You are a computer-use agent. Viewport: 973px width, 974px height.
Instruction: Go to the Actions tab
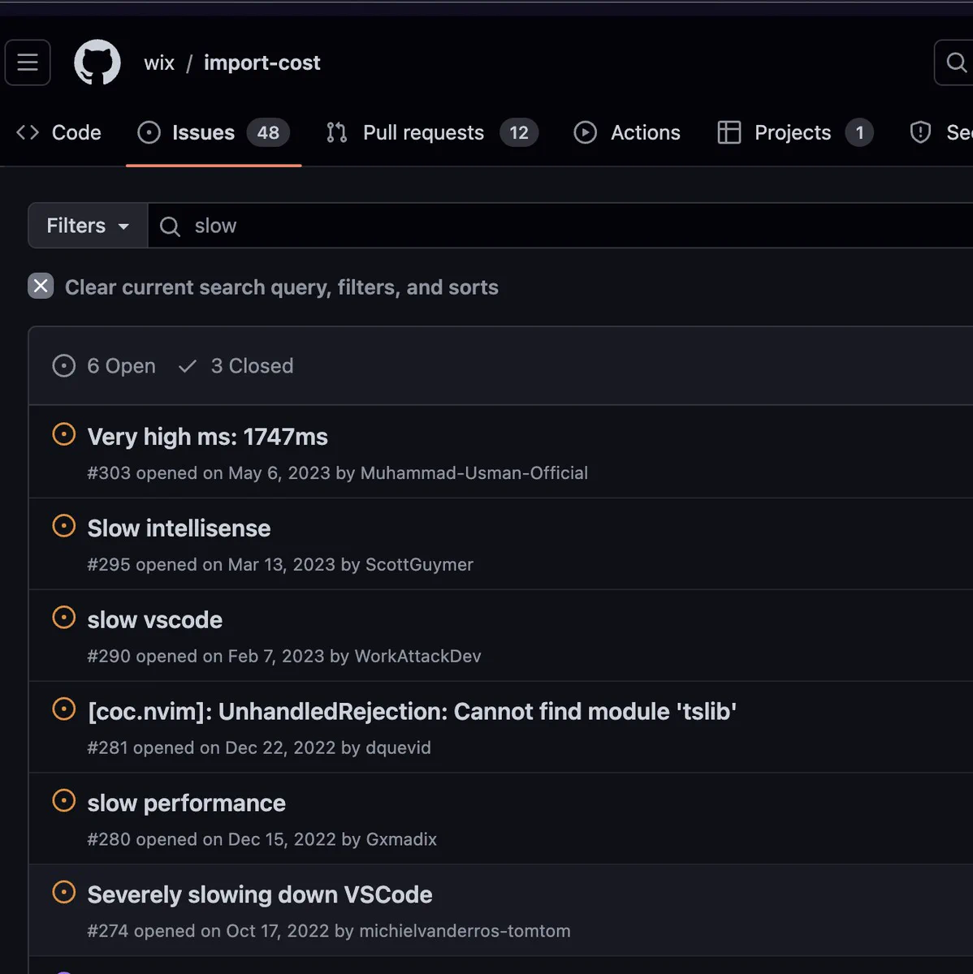(x=627, y=132)
